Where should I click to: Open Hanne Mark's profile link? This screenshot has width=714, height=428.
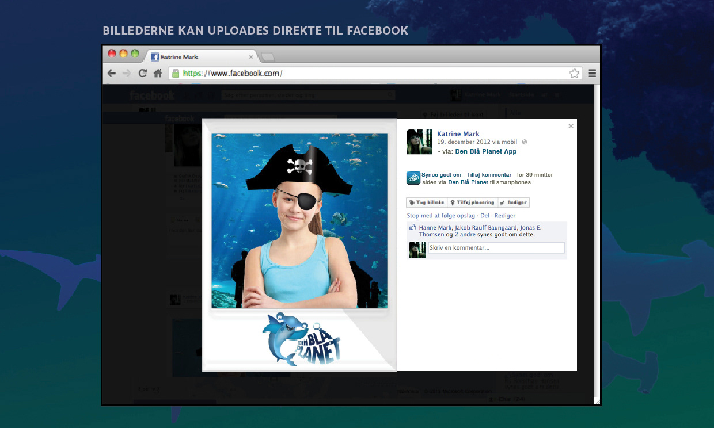tap(435, 228)
